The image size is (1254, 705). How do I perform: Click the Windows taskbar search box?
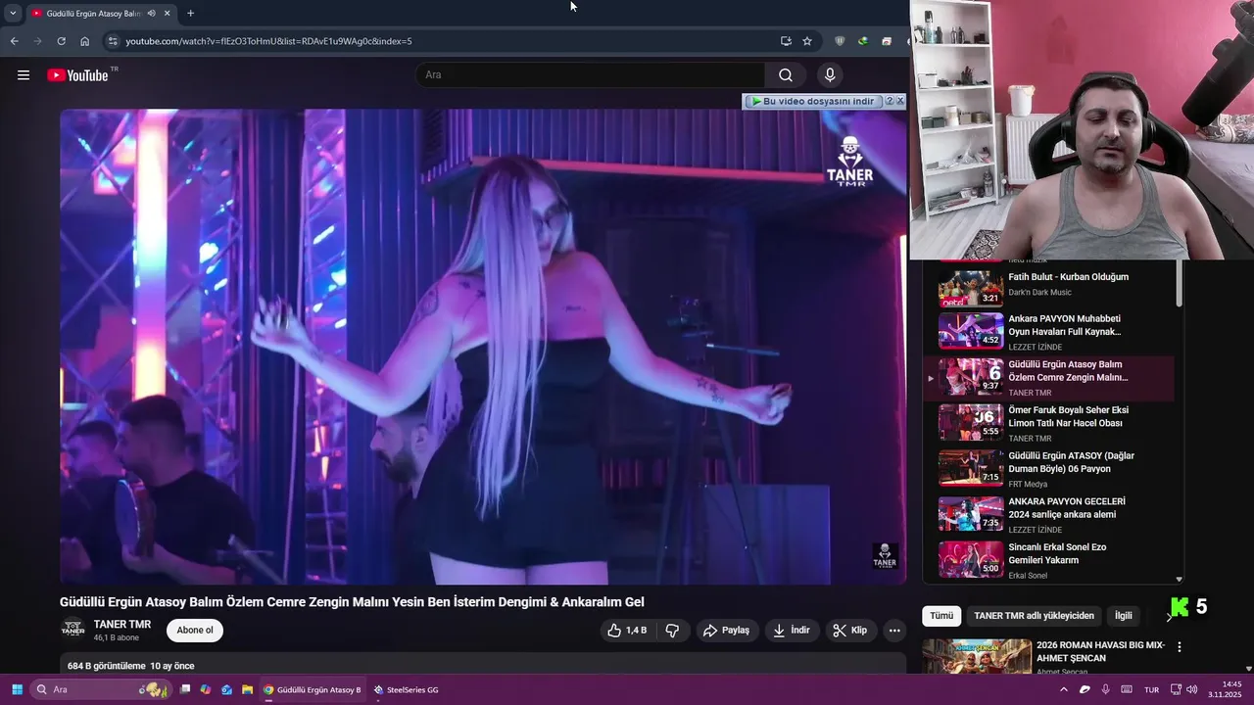(100, 689)
